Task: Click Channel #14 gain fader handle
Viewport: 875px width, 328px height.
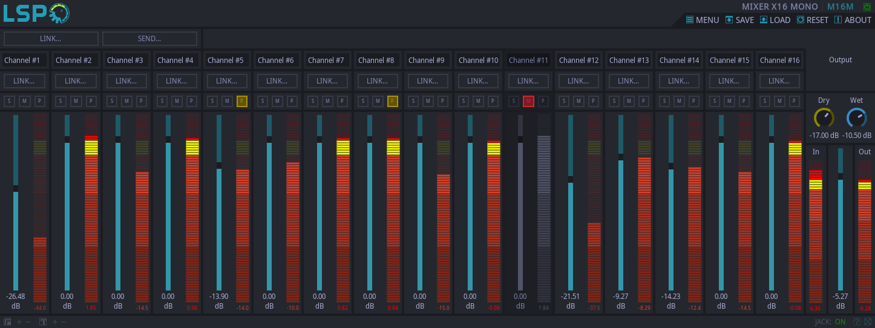Action: click(671, 166)
